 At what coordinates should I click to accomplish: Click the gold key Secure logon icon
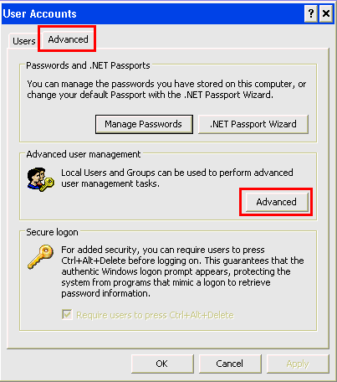[x=41, y=256]
